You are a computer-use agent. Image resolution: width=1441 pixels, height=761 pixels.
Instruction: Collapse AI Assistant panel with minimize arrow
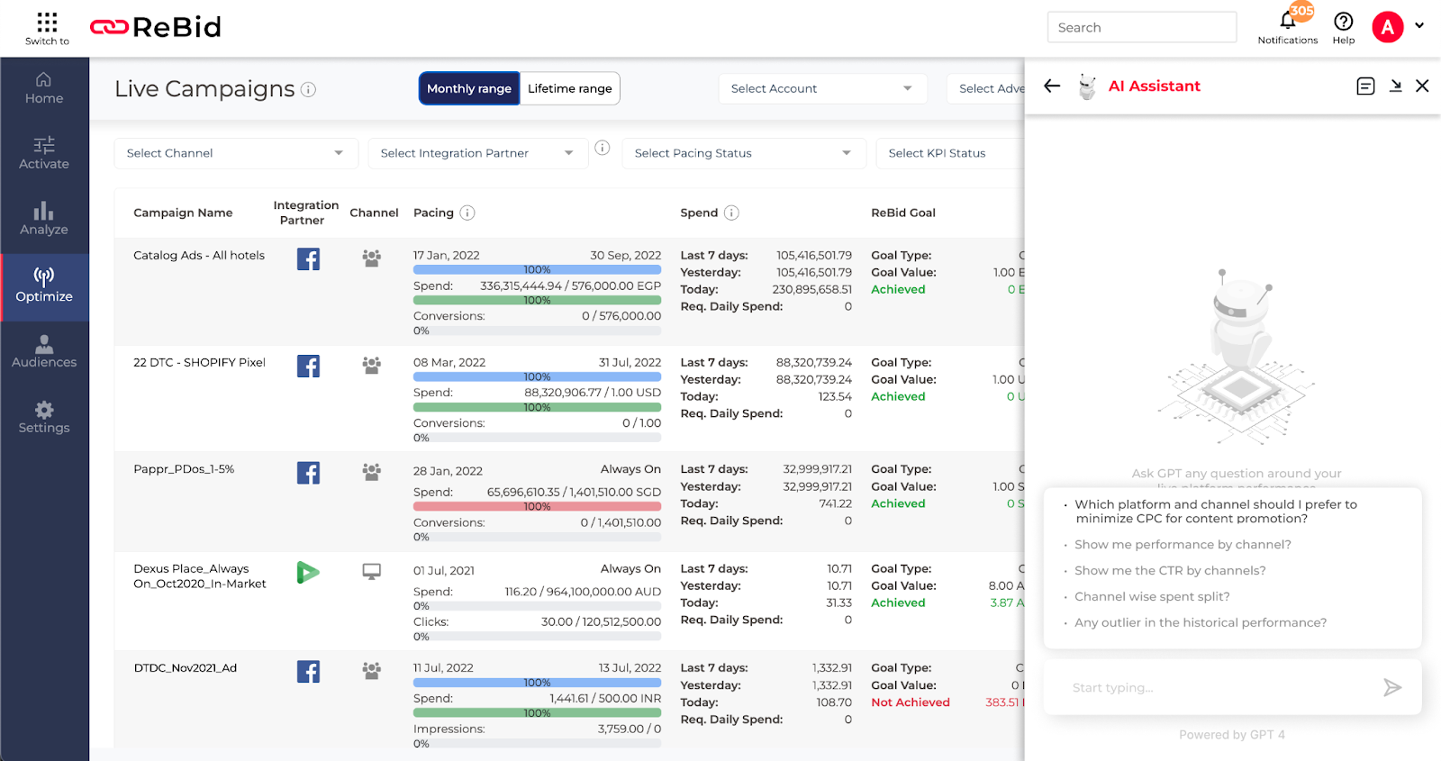pos(1395,86)
